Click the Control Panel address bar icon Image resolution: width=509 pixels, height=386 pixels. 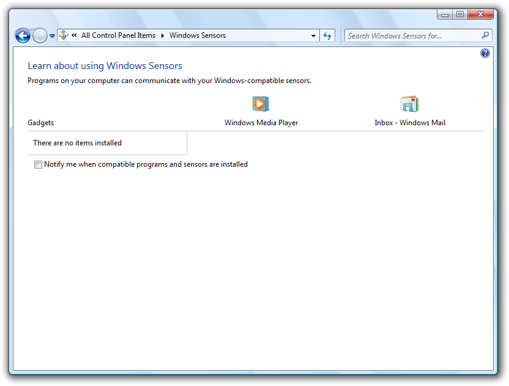[x=64, y=35]
